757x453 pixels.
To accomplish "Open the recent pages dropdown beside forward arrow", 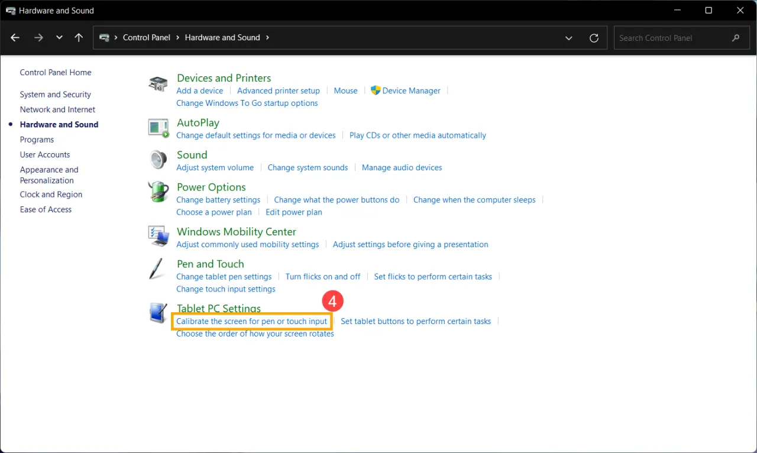I will pyautogui.click(x=59, y=37).
